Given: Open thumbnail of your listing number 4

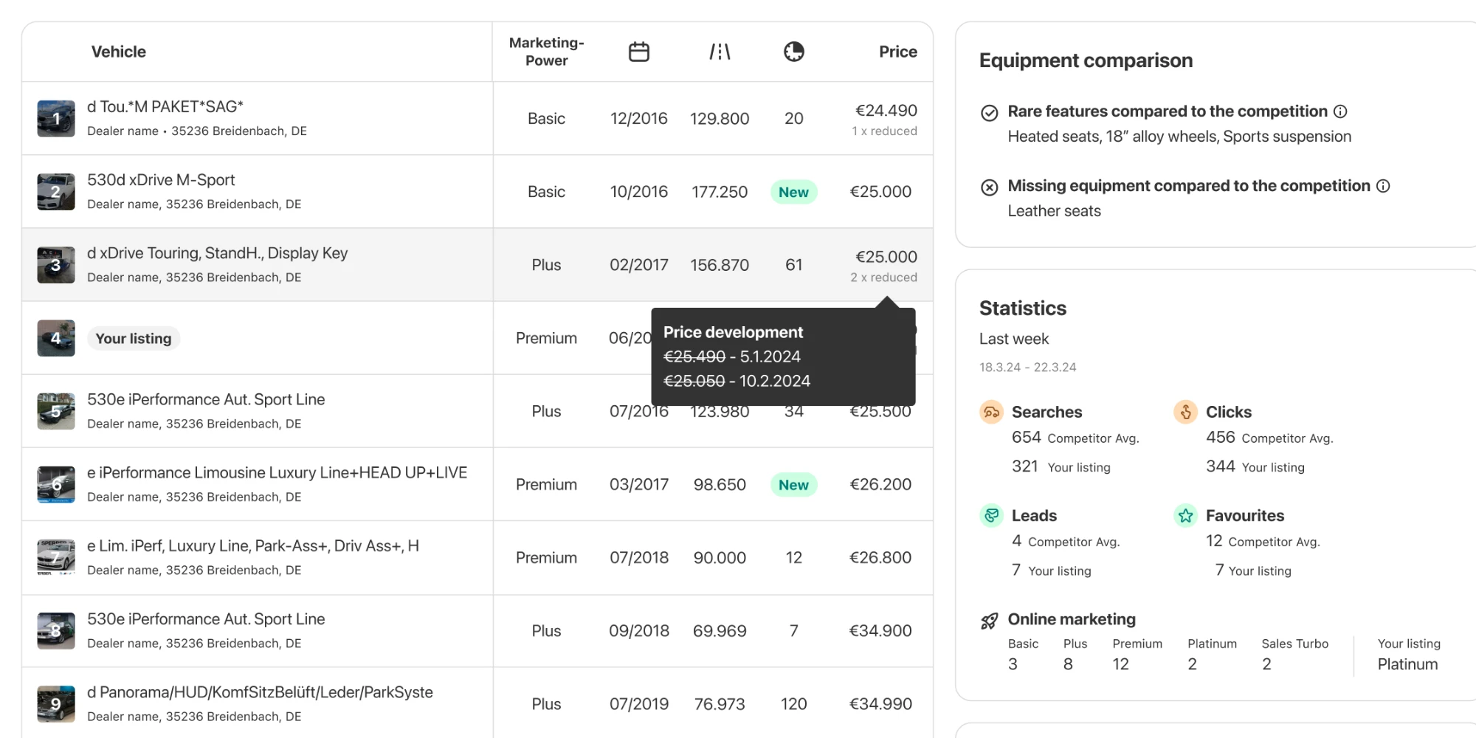Looking at the screenshot, I should pos(56,338).
